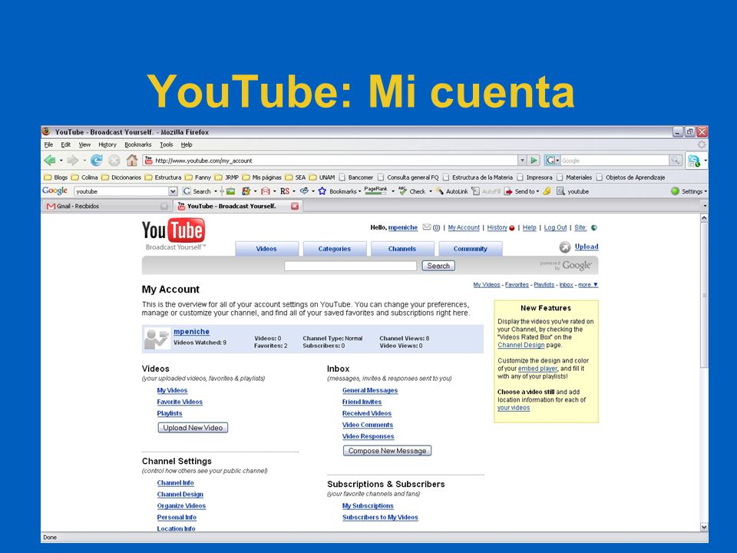Open the My Subscriptions link

(368, 505)
